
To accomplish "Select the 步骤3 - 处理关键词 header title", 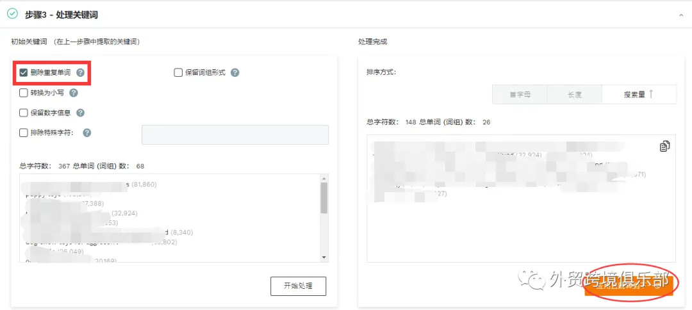I will point(62,15).
